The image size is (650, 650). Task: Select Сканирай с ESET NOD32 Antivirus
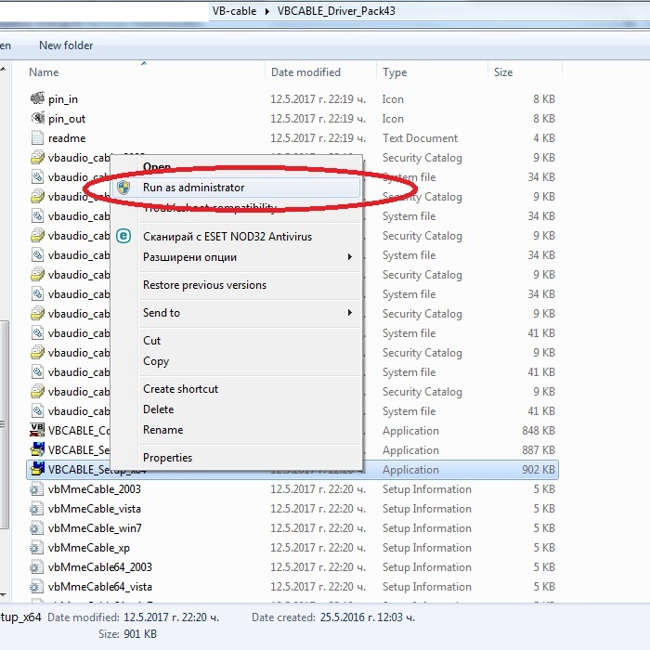click(x=227, y=236)
